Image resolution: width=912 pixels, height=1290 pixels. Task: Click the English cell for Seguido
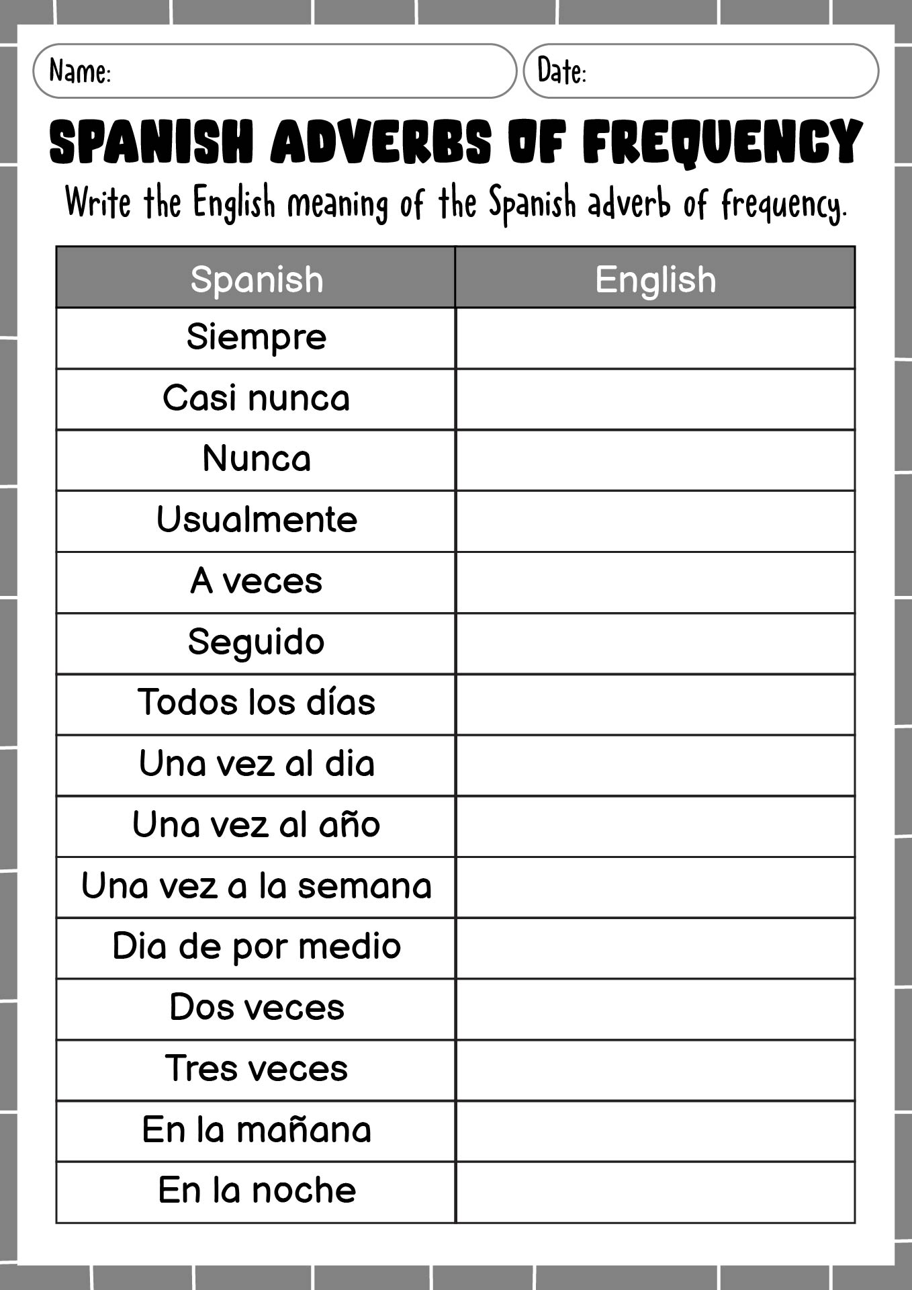[655, 644]
